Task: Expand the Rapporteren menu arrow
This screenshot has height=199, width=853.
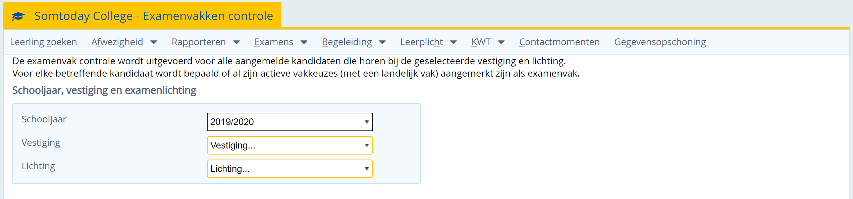Action: [236, 42]
